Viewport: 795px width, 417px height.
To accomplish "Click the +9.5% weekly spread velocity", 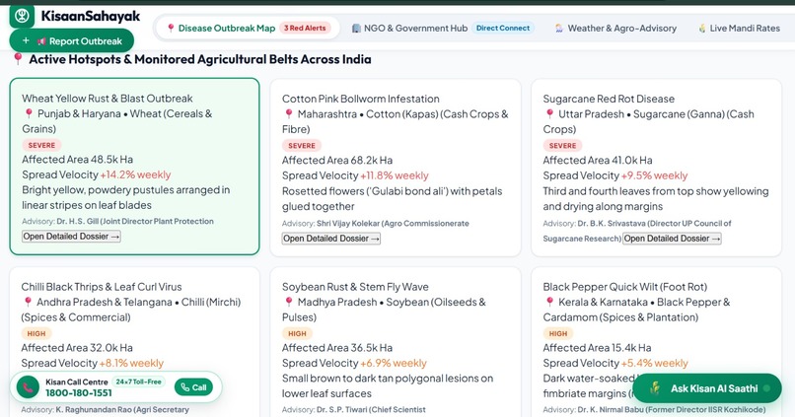I will (654, 175).
